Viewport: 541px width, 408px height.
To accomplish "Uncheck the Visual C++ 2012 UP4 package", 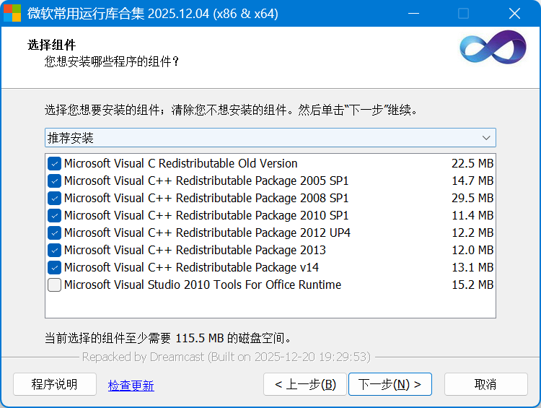I will tap(55, 233).
